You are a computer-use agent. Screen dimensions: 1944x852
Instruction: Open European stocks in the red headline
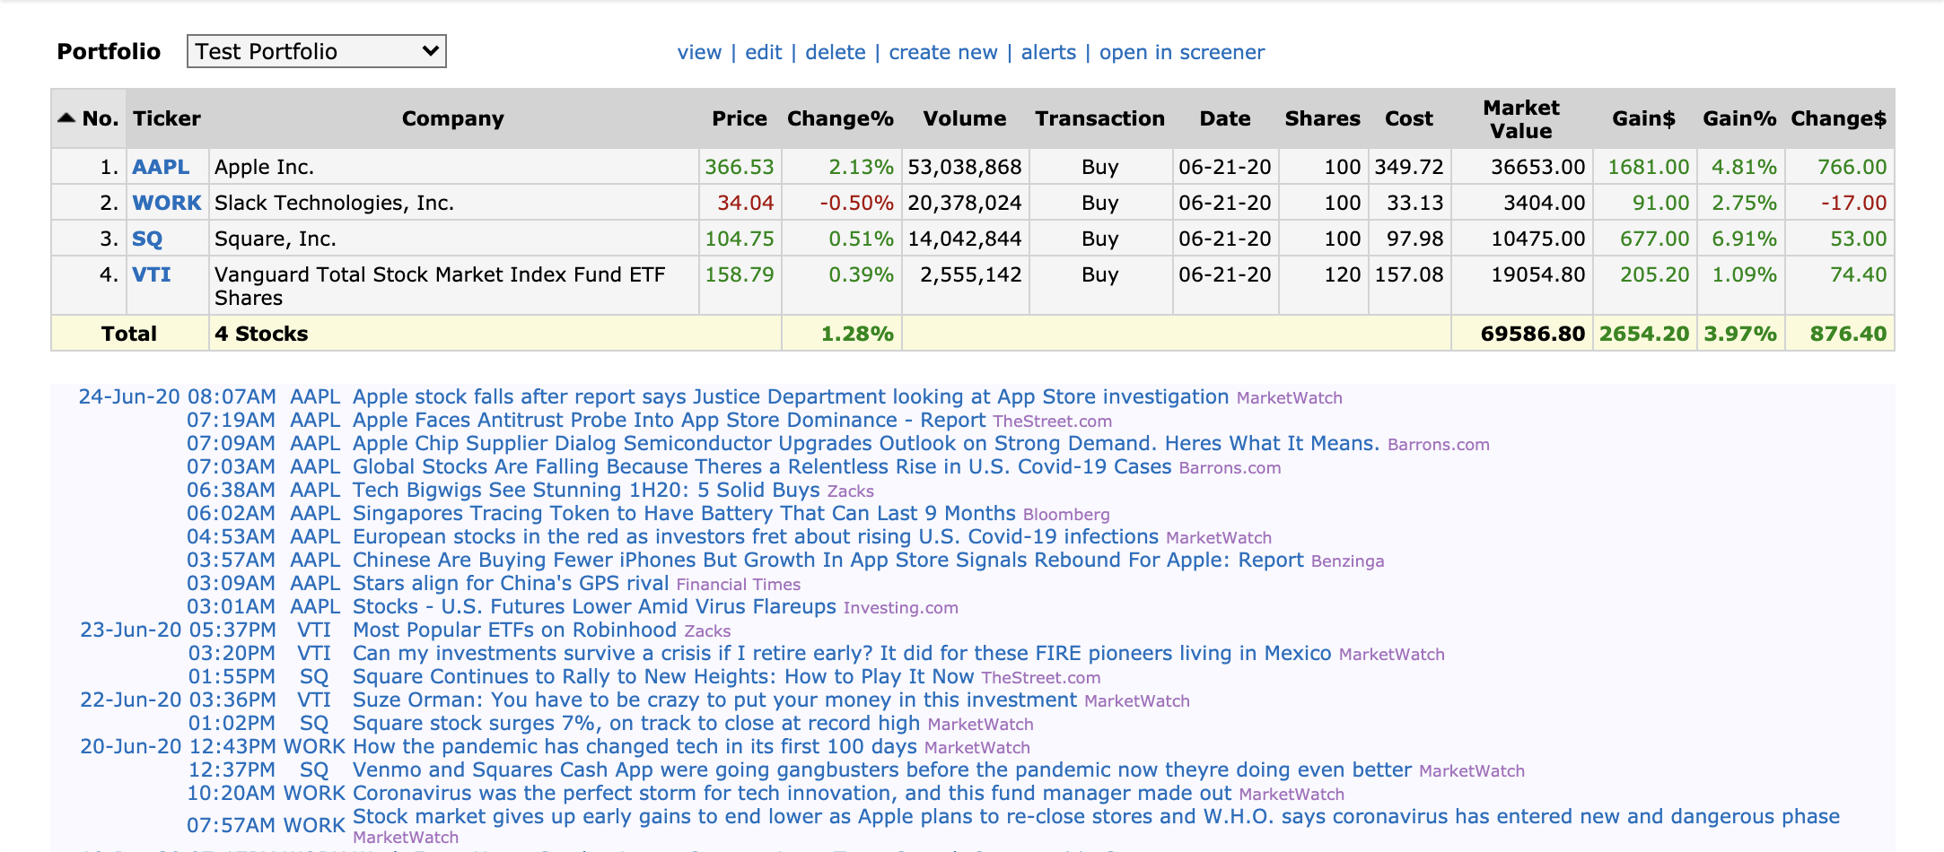point(756,536)
